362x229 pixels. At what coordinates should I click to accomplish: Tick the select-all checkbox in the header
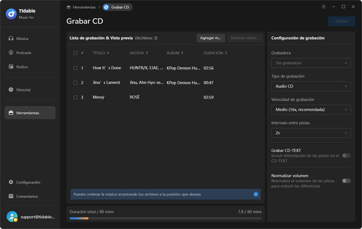[x=75, y=53]
